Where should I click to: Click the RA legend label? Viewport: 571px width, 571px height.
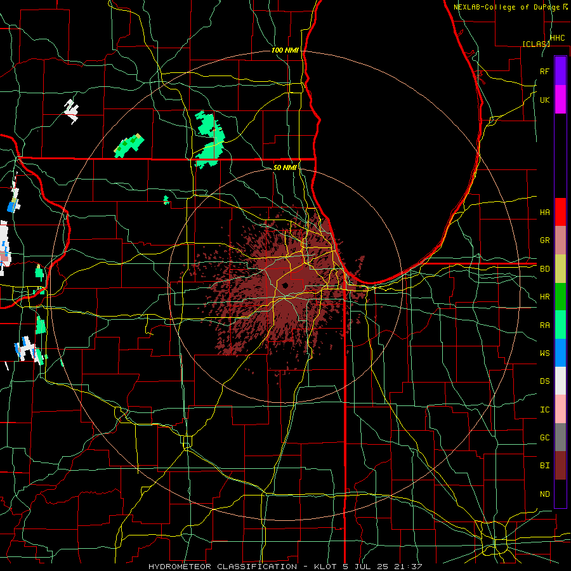coord(544,325)
